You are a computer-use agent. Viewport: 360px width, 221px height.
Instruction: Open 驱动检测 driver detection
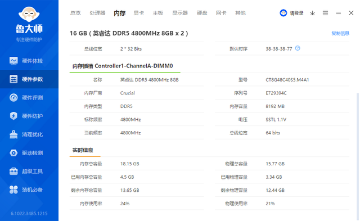tap(29, 153)
